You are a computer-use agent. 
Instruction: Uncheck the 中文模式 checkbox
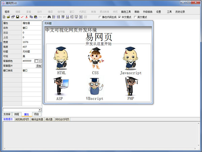tap(120, 17)
